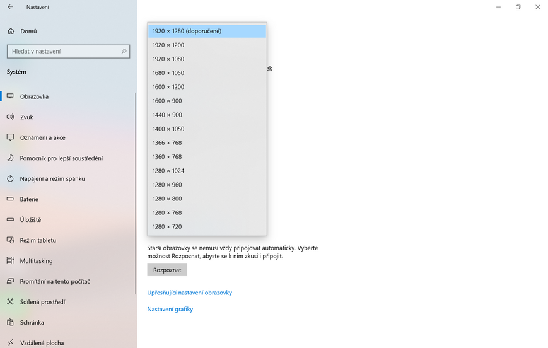Open the Nastavení grafiky link
Image resolution: width=548 pixels, height=348 pixels.
click(x=170, y=309)
